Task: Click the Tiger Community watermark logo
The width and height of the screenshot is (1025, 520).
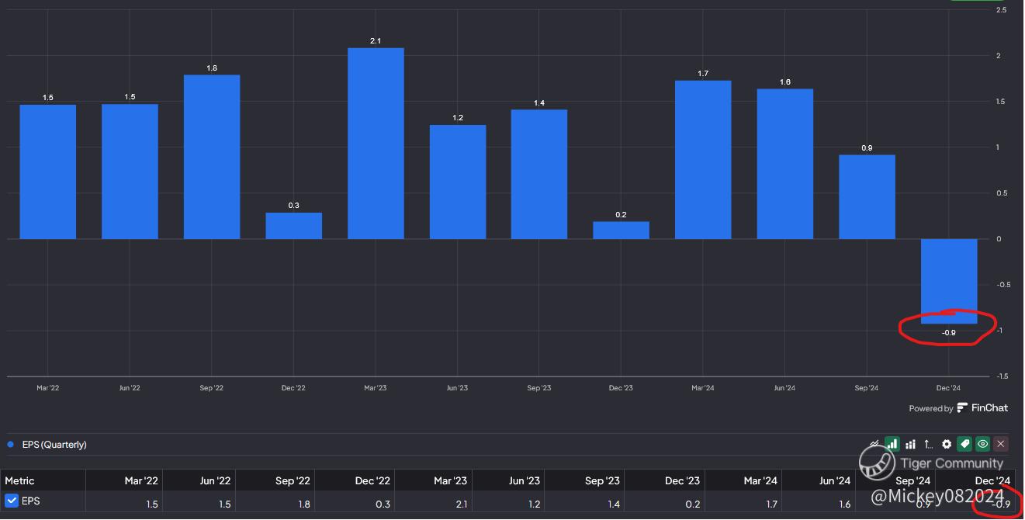Action: 877,463
